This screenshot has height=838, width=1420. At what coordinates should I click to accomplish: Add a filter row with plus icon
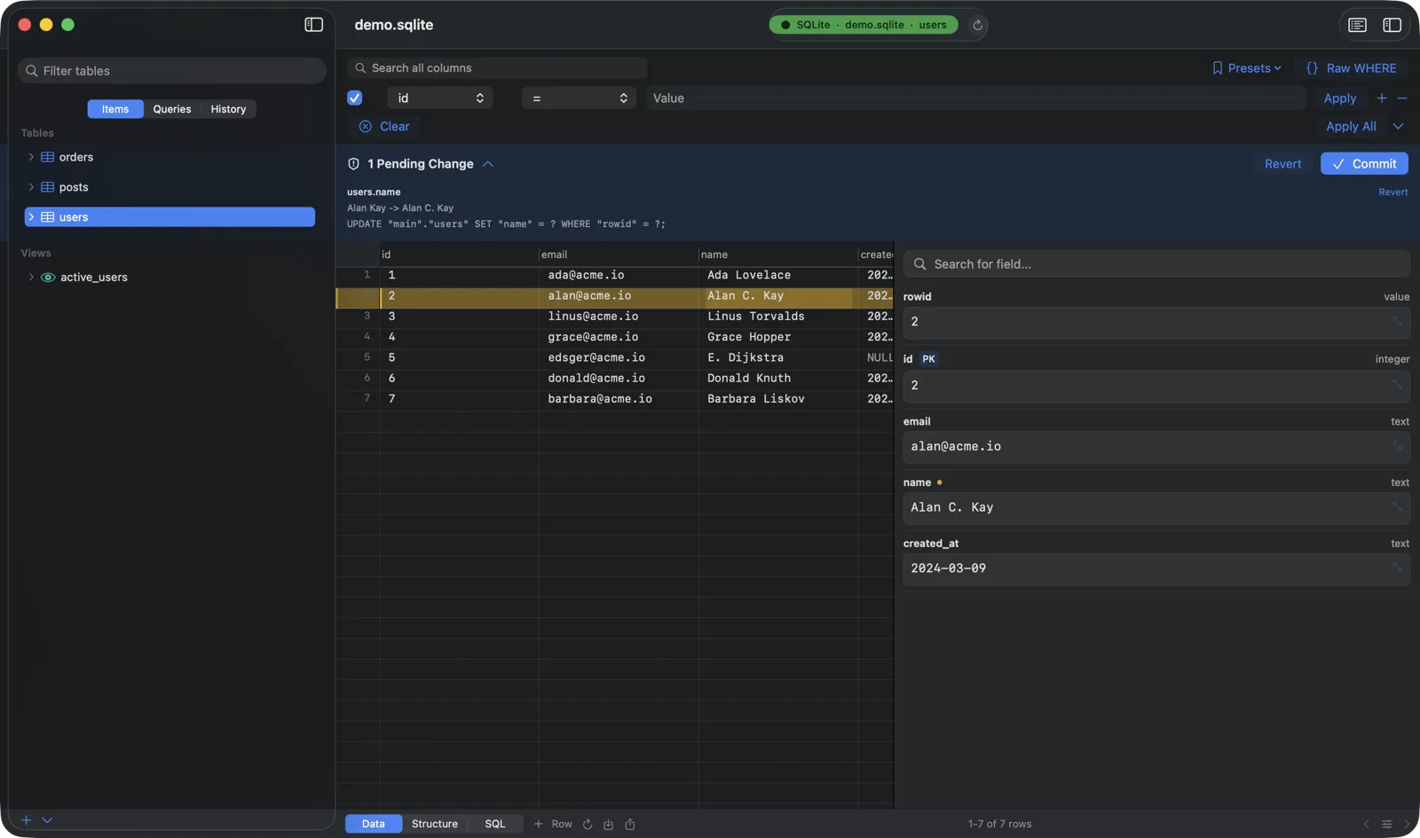point(1382,98)
